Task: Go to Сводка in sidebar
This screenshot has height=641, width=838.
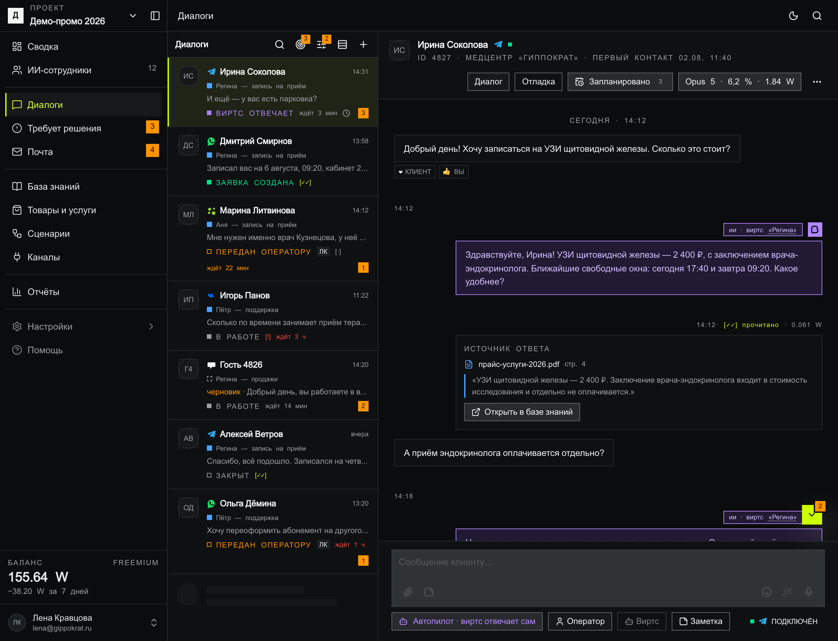Action: (x=84, y=46)
